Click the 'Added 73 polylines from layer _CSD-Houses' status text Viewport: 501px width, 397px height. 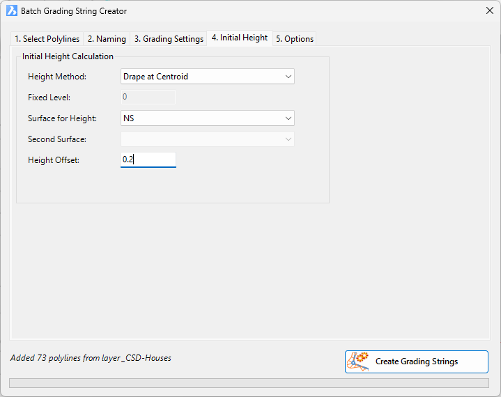click(91, 358)
